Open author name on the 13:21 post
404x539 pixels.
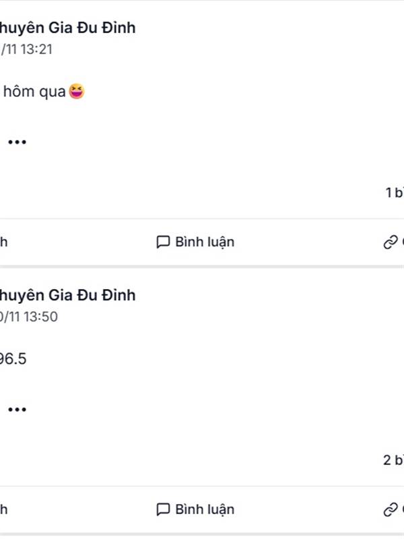click(67, 28)
